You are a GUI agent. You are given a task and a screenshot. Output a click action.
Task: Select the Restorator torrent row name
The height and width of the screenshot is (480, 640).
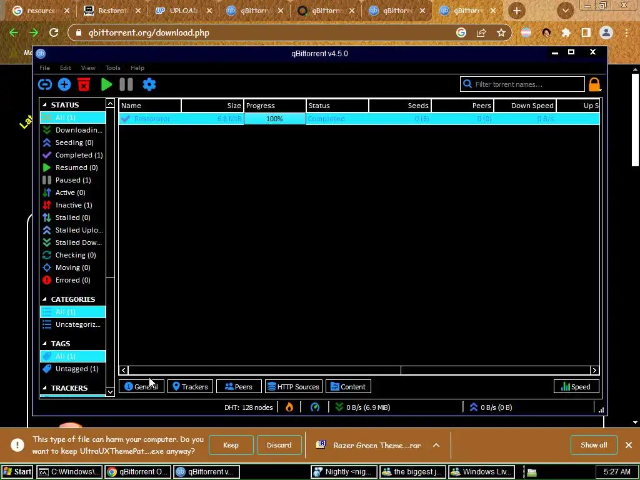coord(155,119)
